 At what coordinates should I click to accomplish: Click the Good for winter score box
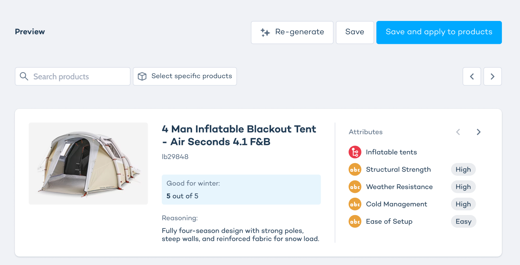point(241,190)
